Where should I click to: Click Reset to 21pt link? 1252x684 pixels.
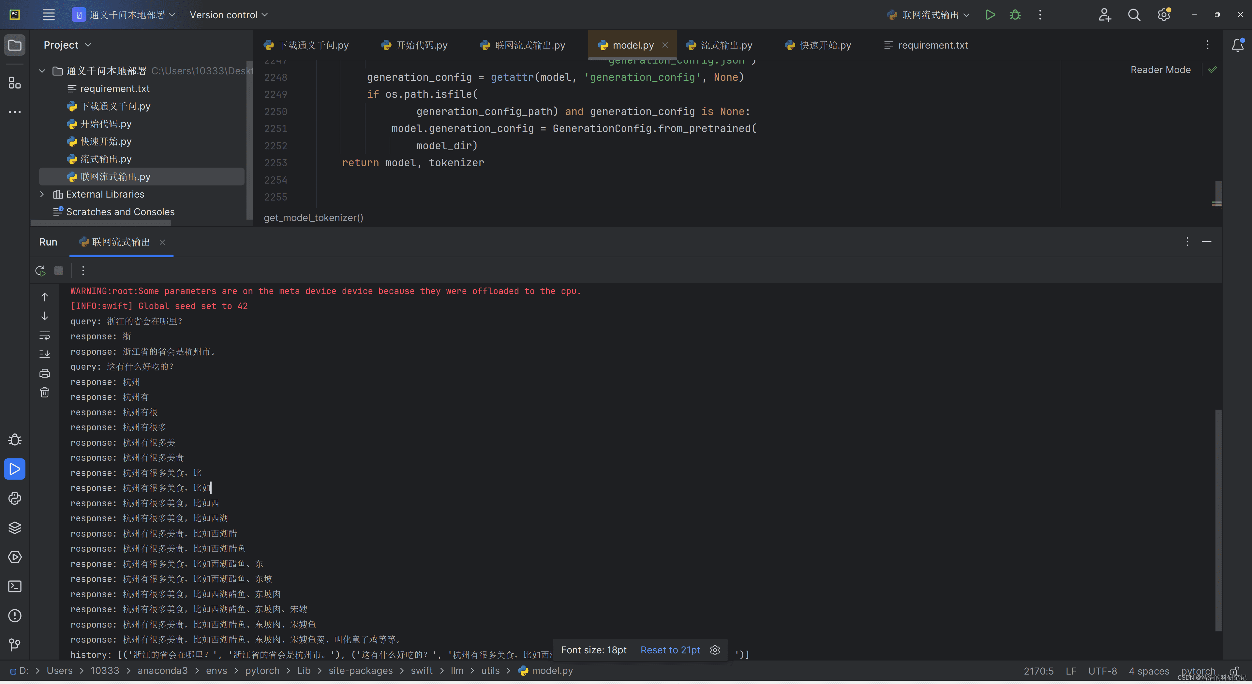pyautogui.click(x=670, y=650)
